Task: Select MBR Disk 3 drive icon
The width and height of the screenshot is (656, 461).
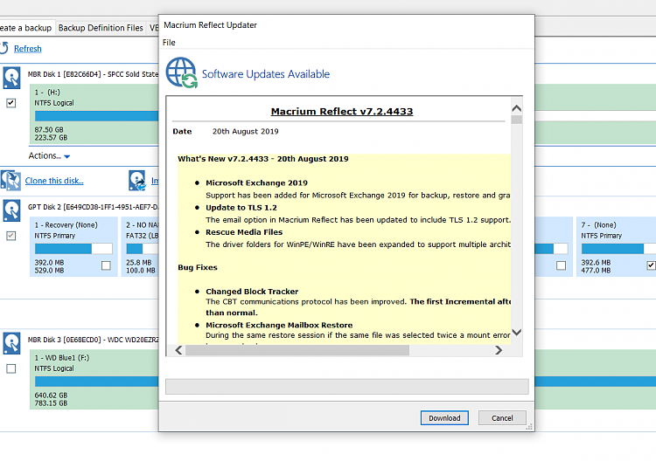Action: click(11, 343)
